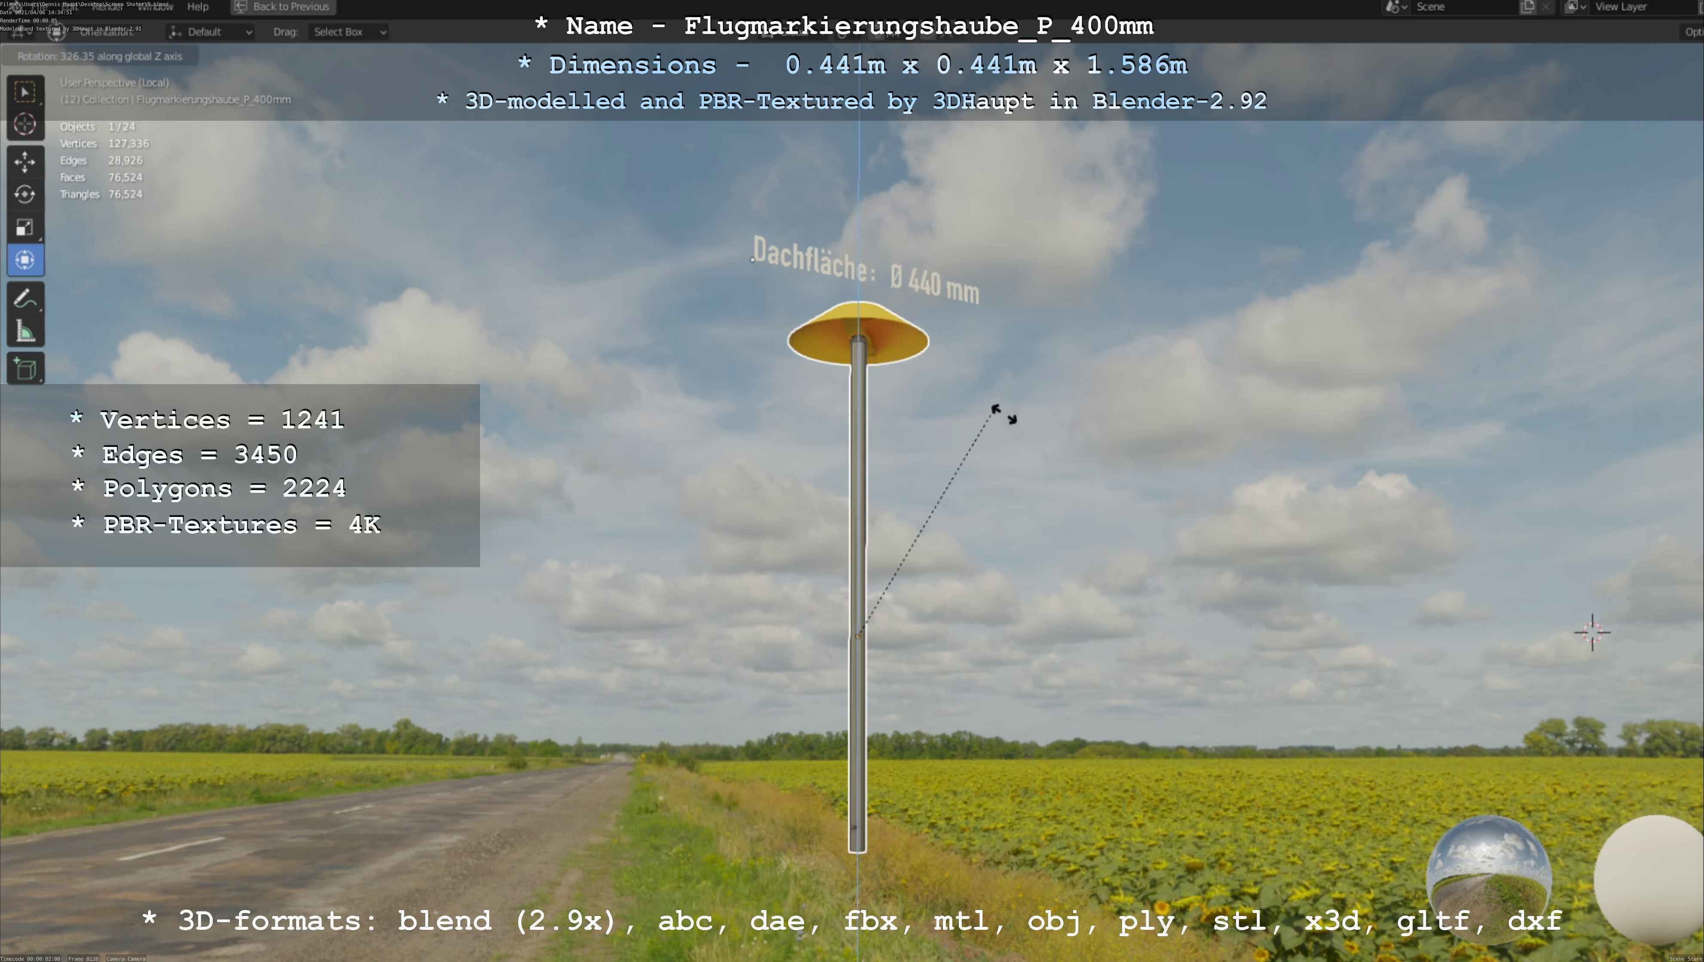Activate the Measure ruler tool
The height and width of the screenshot is (962, 1704).
click(x=25, y=331)
